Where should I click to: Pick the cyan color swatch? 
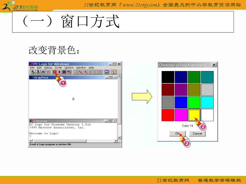point(207,102)
